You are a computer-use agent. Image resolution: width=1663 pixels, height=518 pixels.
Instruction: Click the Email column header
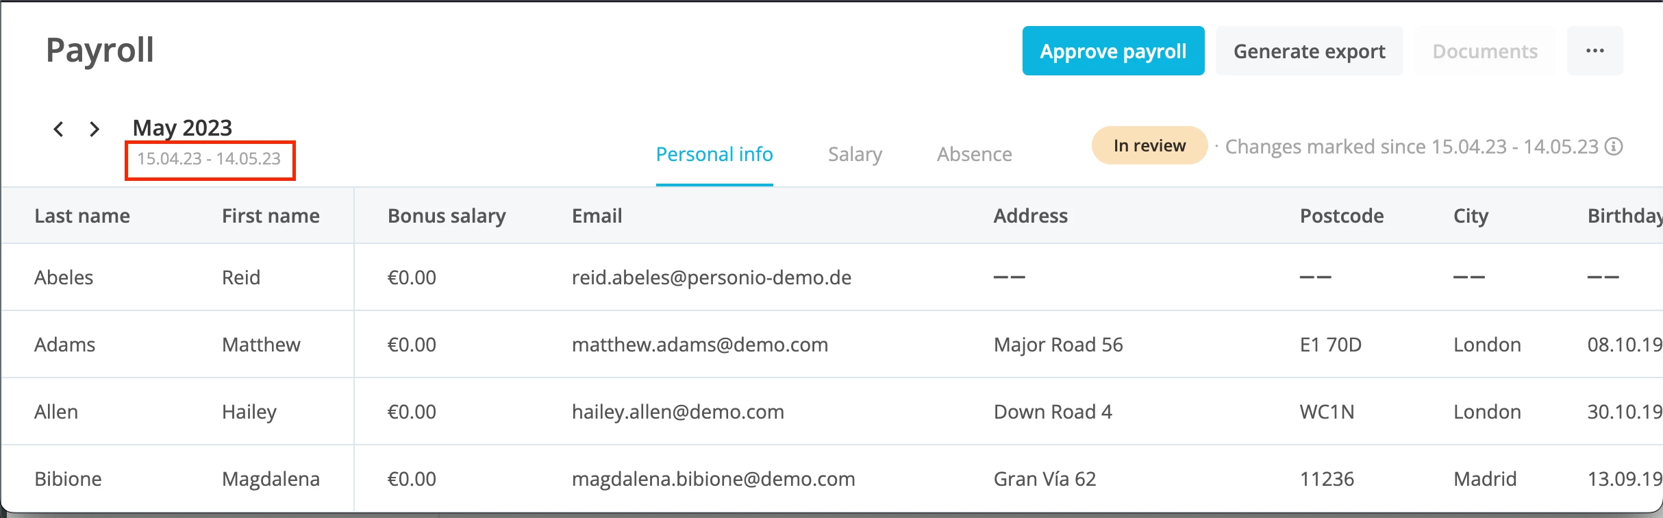click(x=597, y=216)
